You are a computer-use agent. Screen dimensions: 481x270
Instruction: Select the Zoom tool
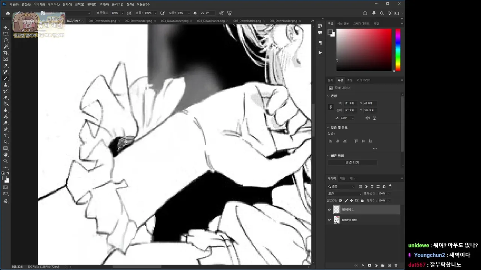point(6,161)
